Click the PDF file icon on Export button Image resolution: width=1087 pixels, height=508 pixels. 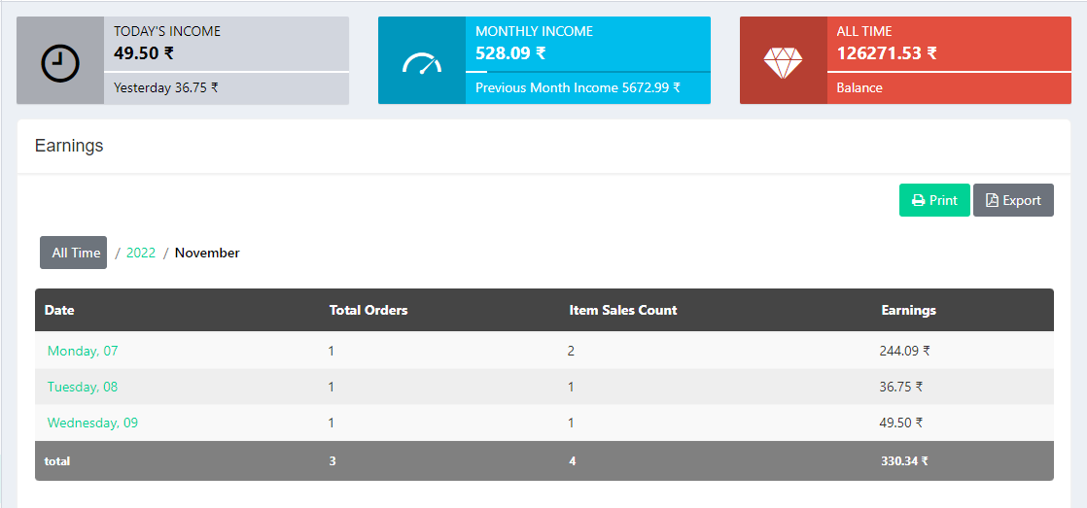992,201
